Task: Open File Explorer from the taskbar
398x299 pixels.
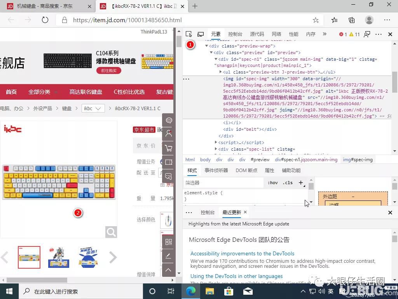Action: (x=209, y=291)
